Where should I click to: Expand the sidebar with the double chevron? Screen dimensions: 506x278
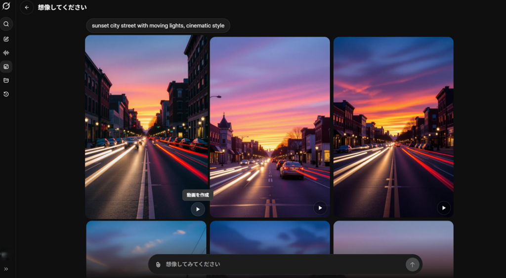6,269
